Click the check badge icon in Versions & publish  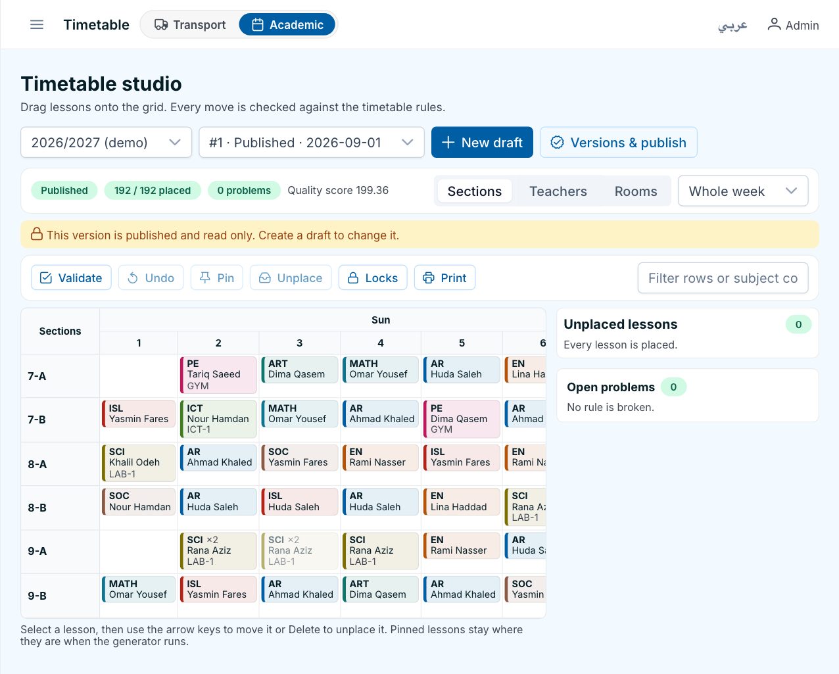(557, 142)
